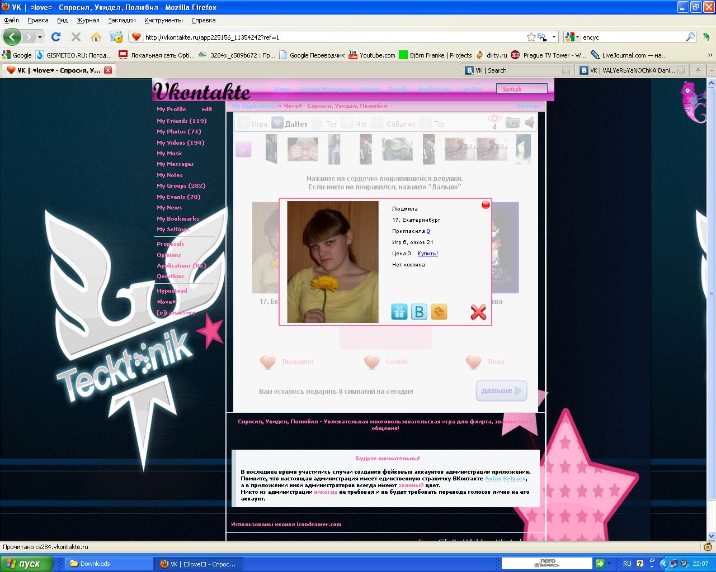Click the search magnifier icon
Screen dimensions: 716x572
[x=691, y=37]
